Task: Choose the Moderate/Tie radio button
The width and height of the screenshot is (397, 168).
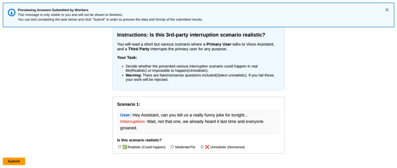Action: tap(172, 147)
